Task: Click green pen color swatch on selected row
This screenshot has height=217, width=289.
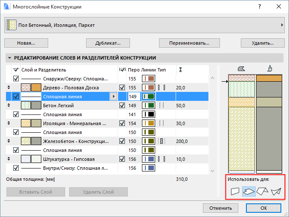Action: [148, 97]
